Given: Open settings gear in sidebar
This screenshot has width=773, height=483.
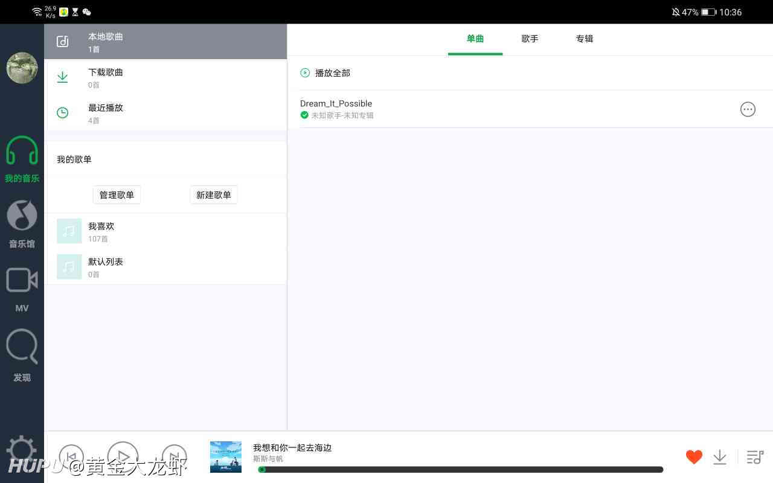Looking at the screenshot, I should [x=22, y=450].
